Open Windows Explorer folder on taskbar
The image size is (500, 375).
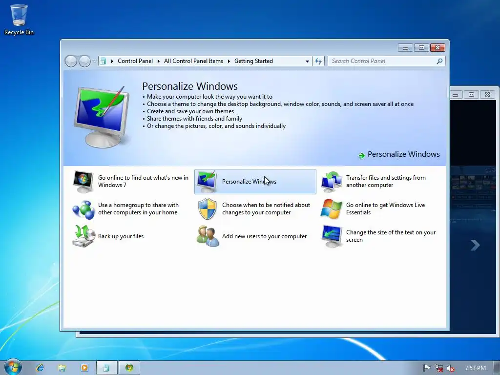coord(62,368)
